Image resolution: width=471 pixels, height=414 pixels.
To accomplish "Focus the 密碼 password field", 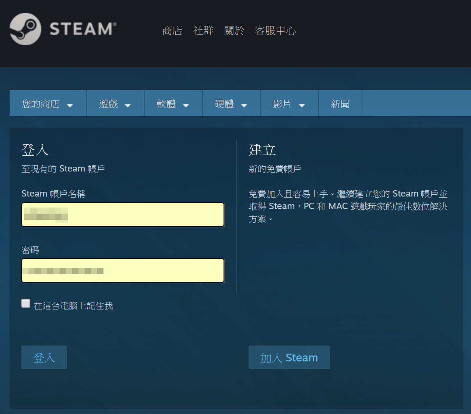I will pos(123,270).
